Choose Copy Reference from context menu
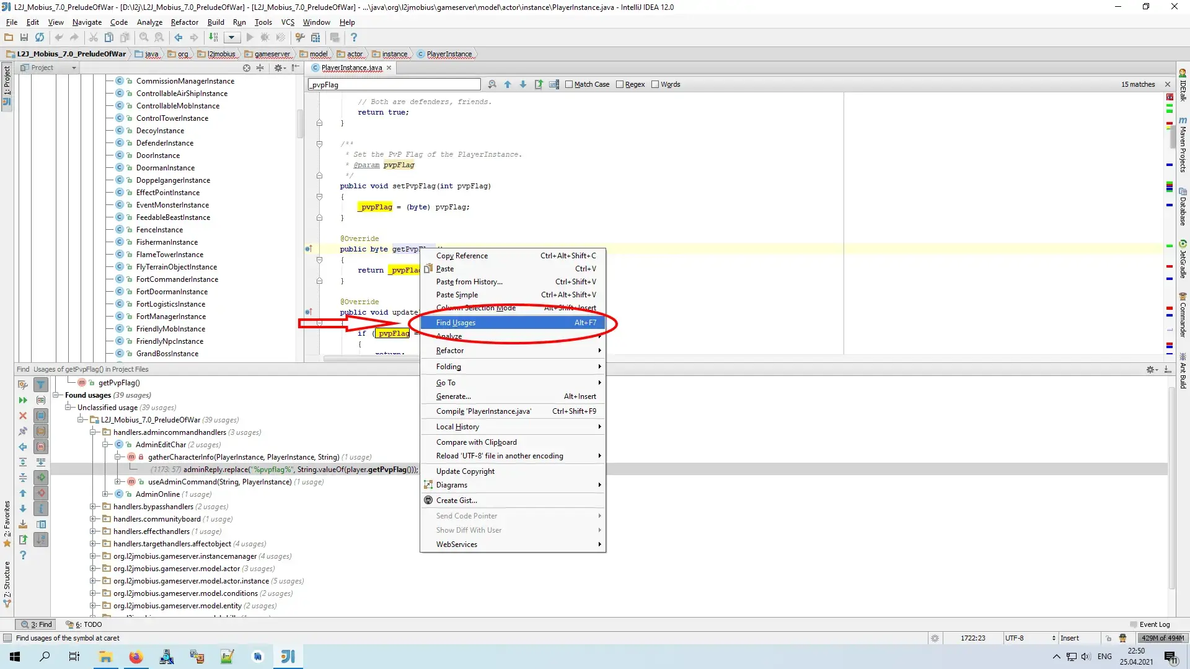 (x=513, y=256)
